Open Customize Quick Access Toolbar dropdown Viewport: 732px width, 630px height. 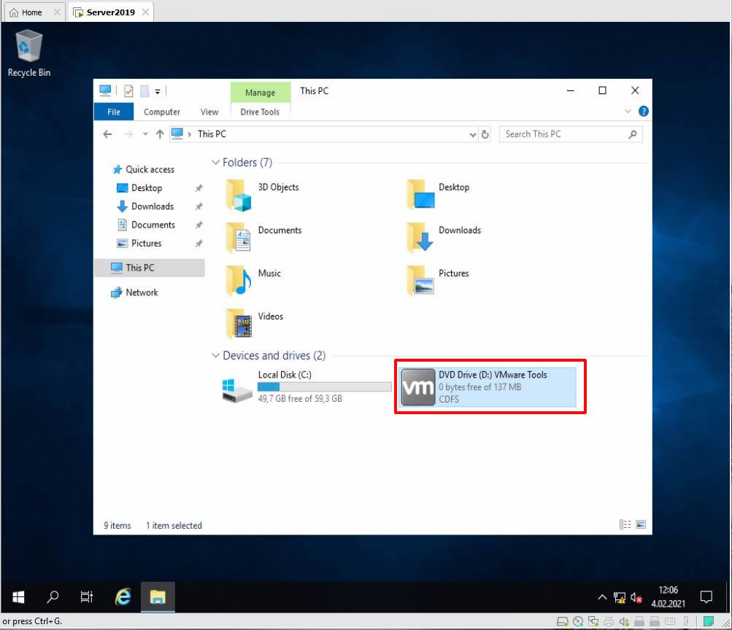(158, 91)
